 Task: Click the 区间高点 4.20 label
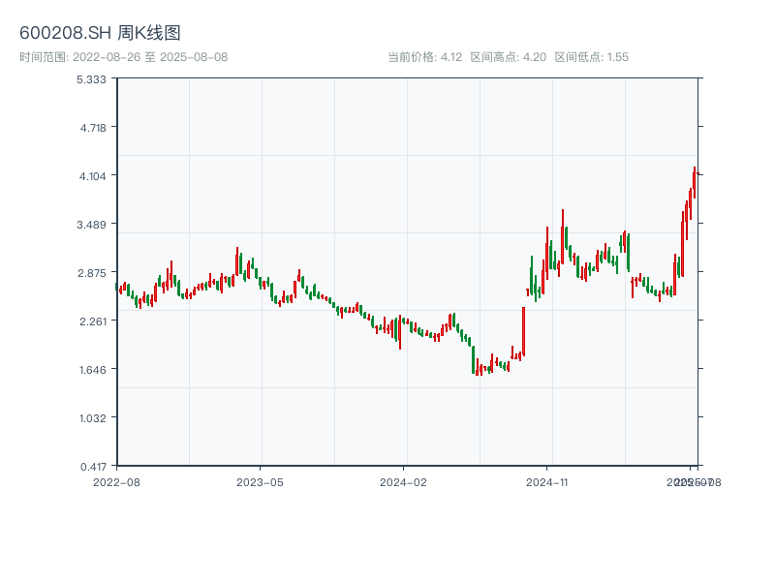pos(508,57)
